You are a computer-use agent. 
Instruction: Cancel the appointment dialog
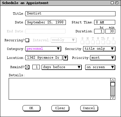89,108
